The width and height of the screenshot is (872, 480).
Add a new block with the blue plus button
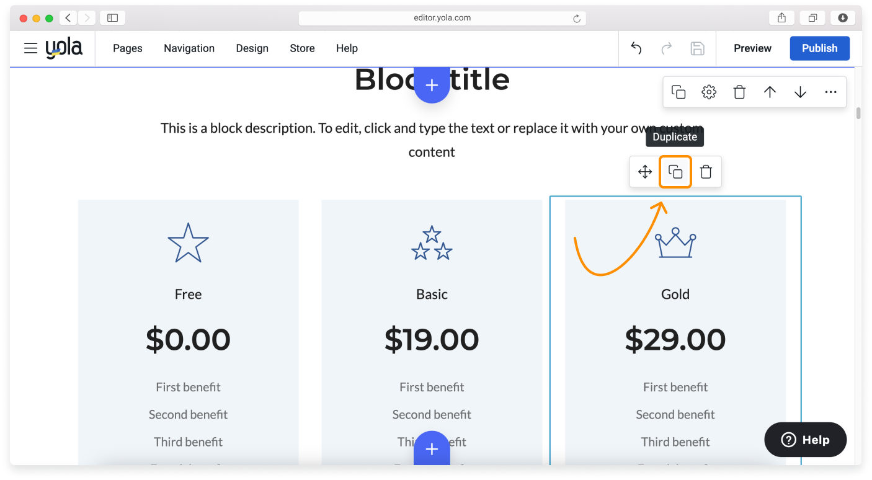tap(432, 85)
